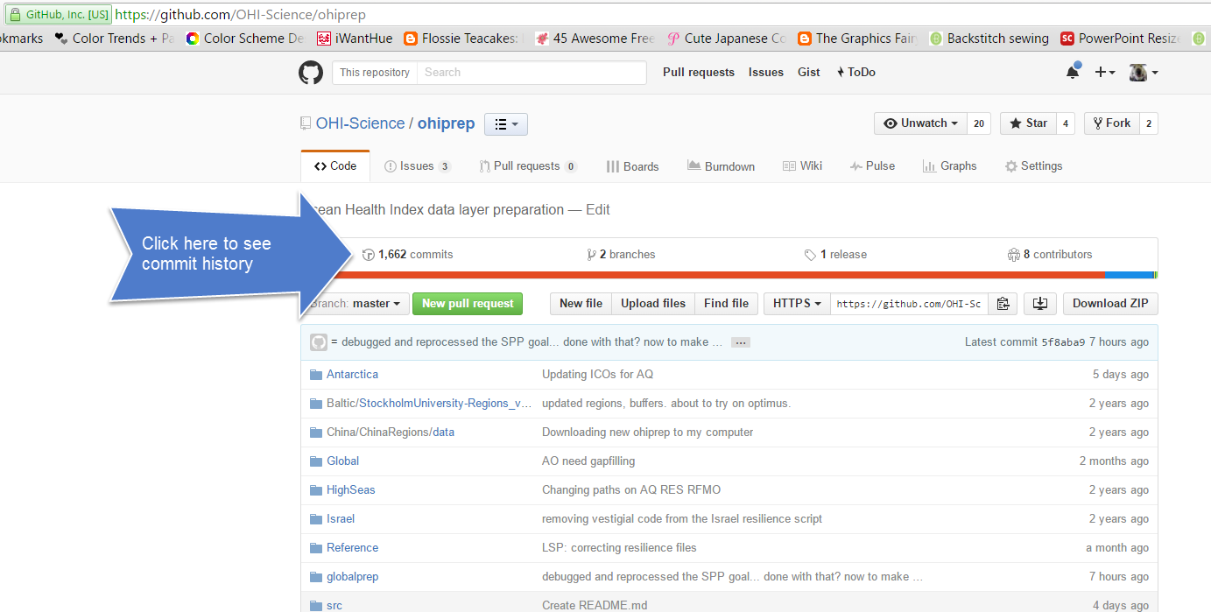This screenshot has height=612, width=1211.
Task: Open the 1,662 commits history link
Action: click(408, 255)
